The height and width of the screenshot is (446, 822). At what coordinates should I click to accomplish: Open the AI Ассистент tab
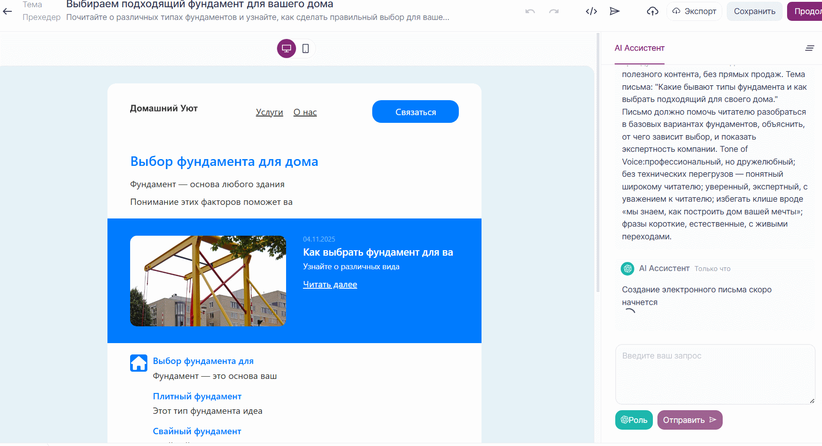point(639,48)
